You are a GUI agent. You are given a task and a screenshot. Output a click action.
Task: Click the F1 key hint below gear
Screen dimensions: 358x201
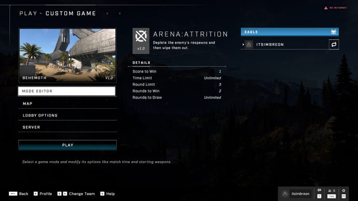pos(343,196)
